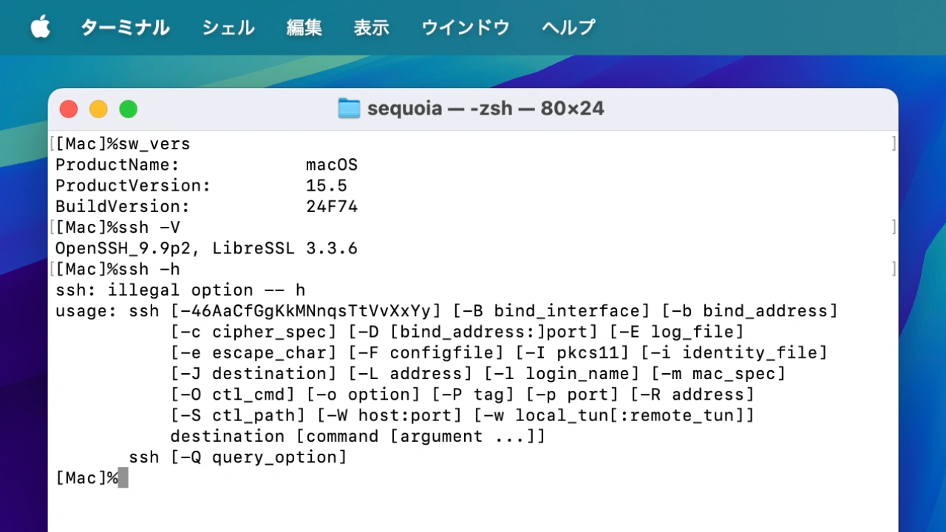Click the green full-screen window button
Screen dimensions: 946x532
(129, 109)
